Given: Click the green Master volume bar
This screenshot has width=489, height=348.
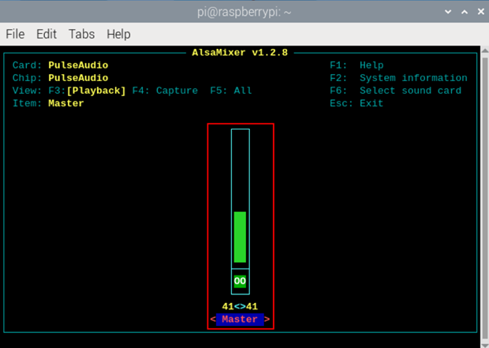Looking at the screenshot, I should (240, 237).
